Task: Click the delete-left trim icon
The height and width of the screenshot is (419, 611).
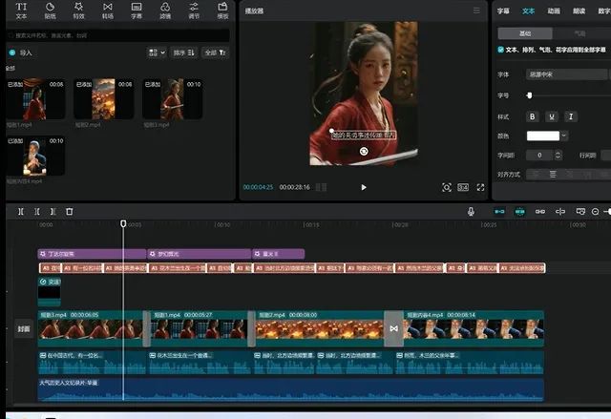Action: [37, 212]
